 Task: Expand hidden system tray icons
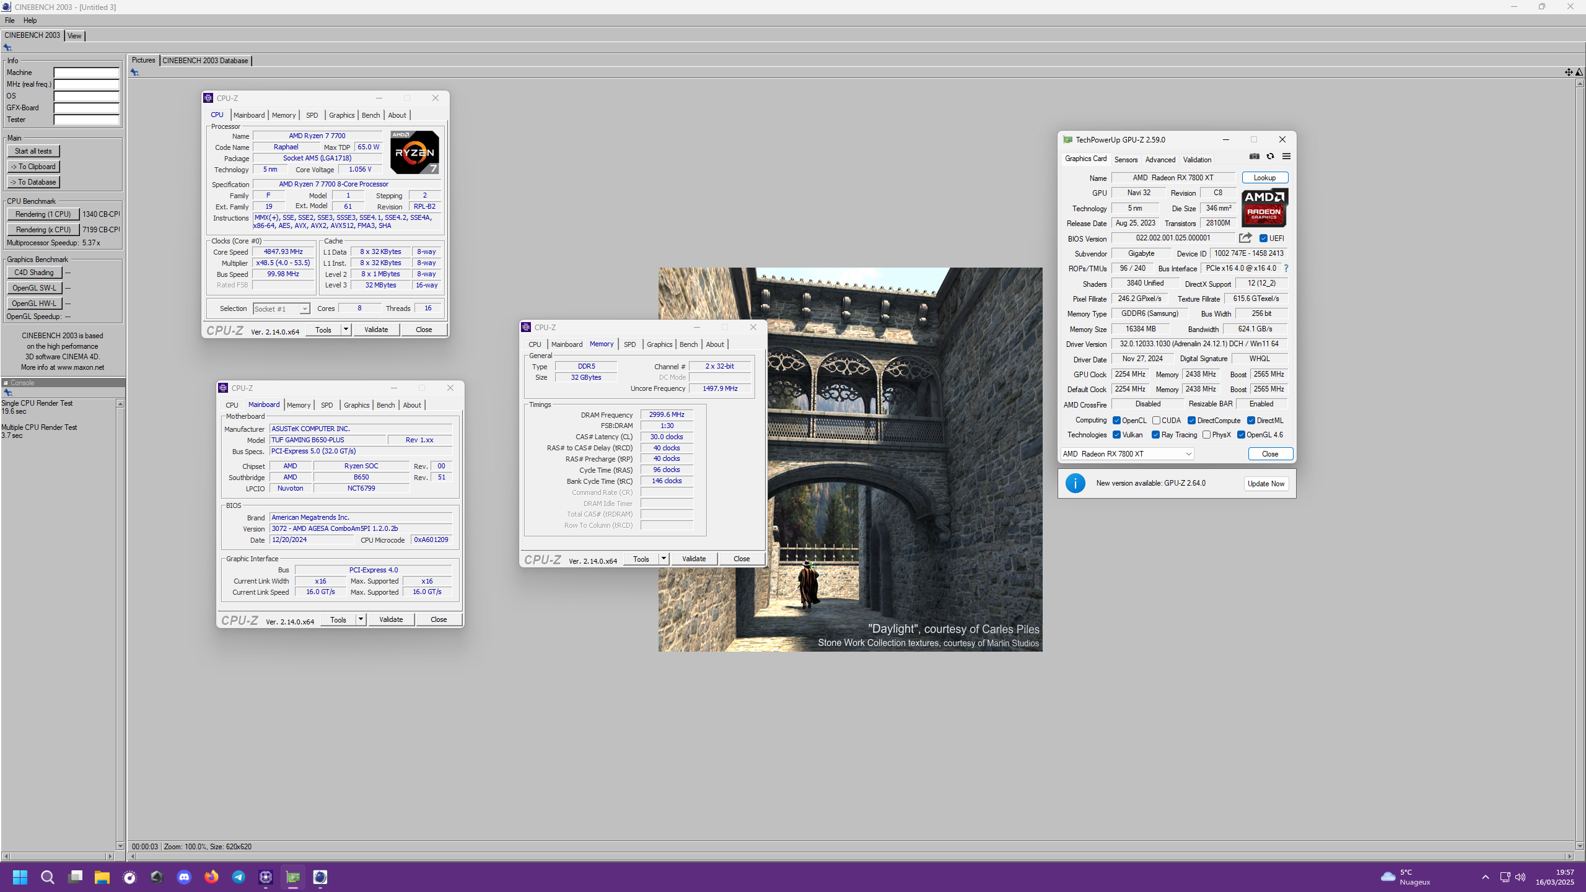click(x=1485, y=877)
